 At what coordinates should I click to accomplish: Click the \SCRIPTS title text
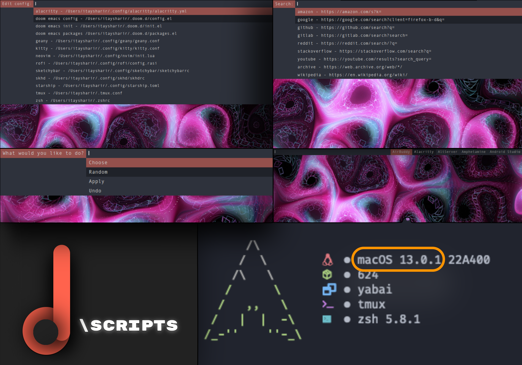(129, 325)
